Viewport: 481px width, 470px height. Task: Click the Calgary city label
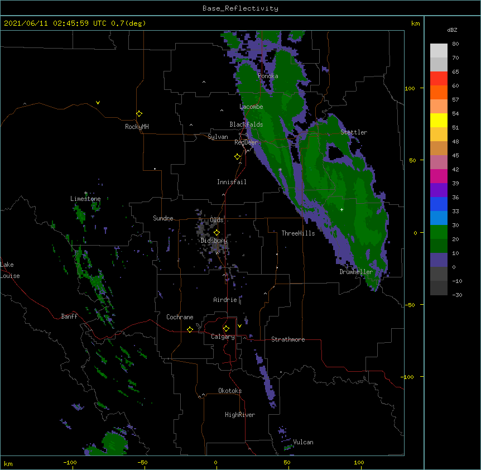223,337
